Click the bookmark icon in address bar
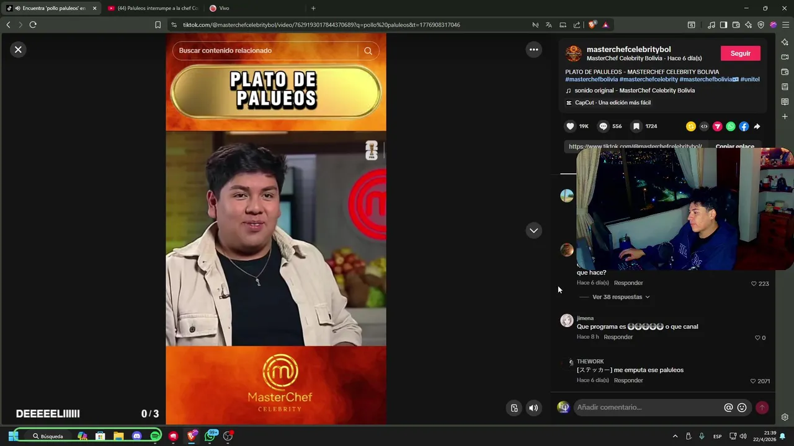Image resolution: width=794 pixels, height=446 pixels. point(158,25)
